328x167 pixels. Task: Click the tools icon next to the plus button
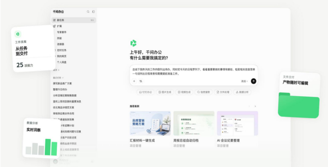(141, 81)
